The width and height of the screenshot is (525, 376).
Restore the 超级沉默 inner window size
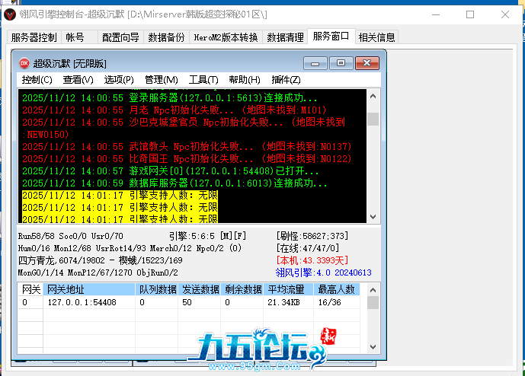[341, 63]
